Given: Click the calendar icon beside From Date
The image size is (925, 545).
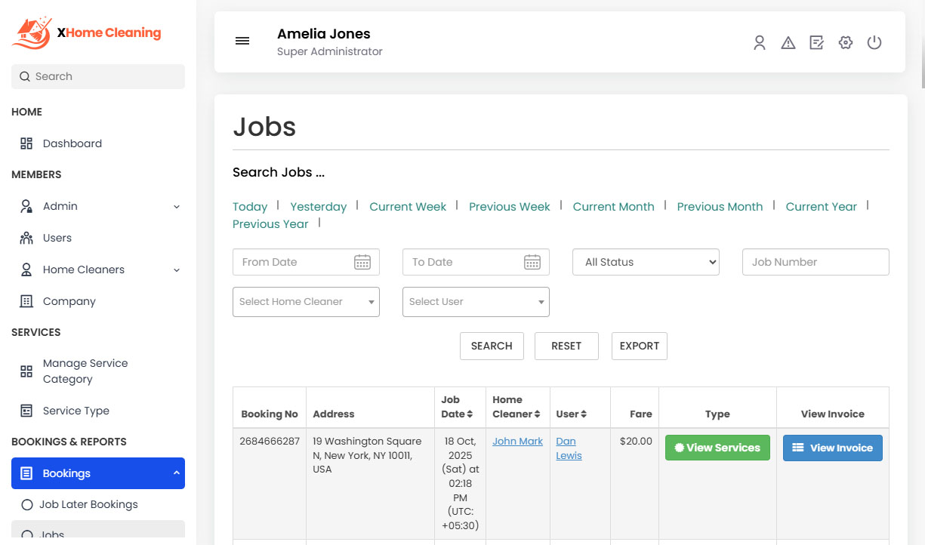Looking at the screenshot, I should 362,262.
